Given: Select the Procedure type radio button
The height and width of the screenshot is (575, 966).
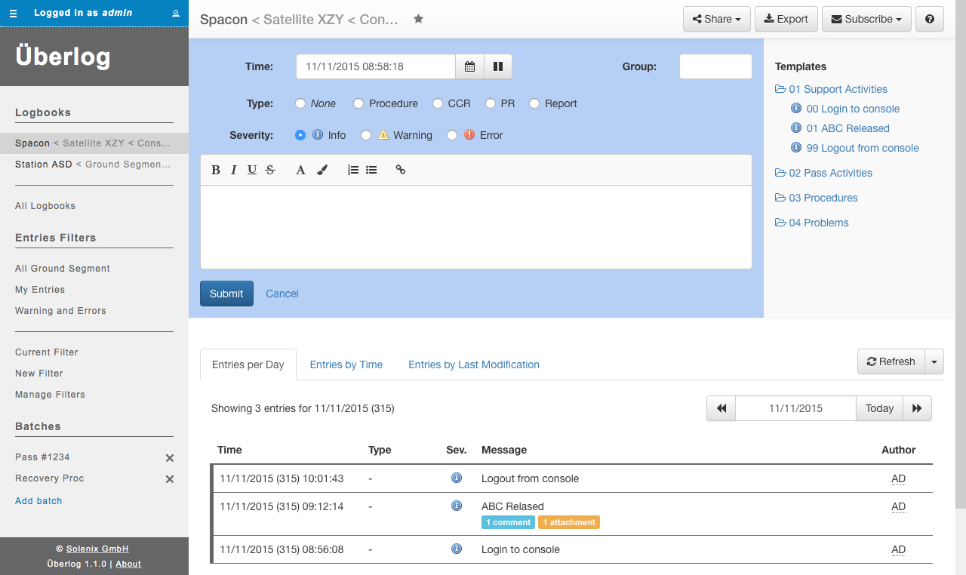Looking at the screenshot, I should point(358,103).
